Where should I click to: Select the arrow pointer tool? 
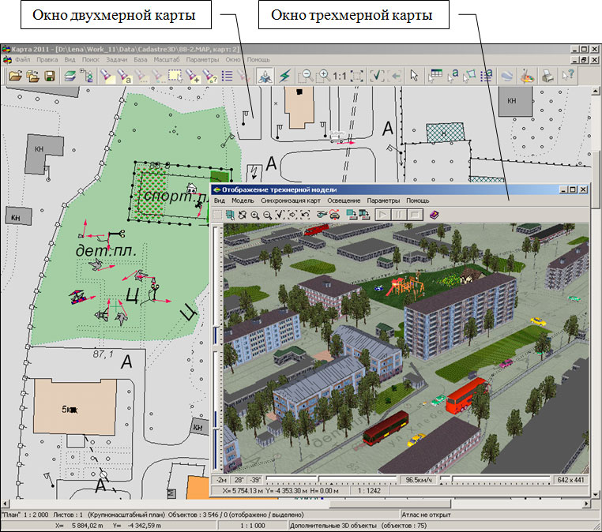pos(414,76)
